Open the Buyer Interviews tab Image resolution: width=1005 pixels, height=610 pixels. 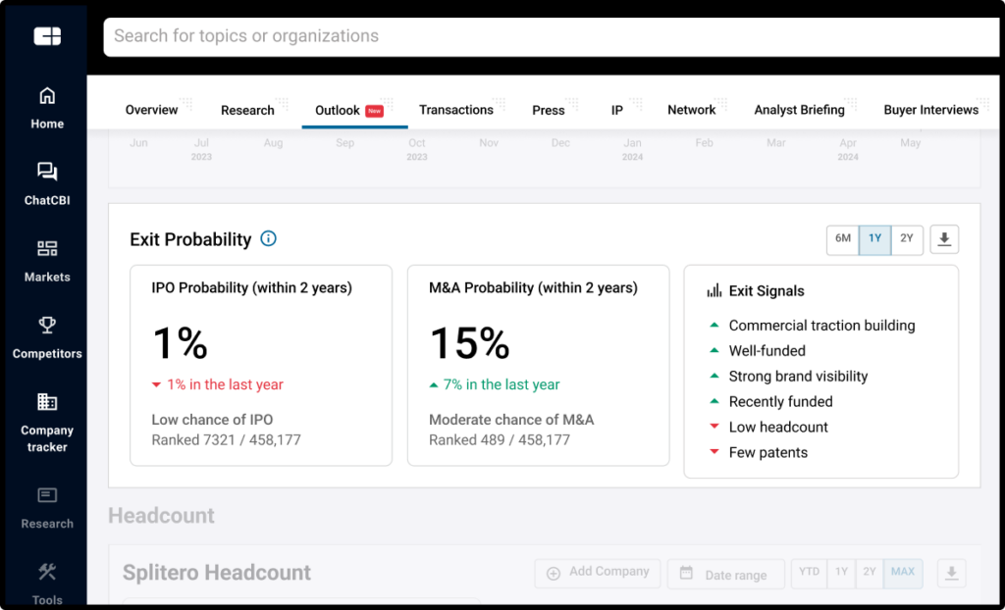(930, 110)
